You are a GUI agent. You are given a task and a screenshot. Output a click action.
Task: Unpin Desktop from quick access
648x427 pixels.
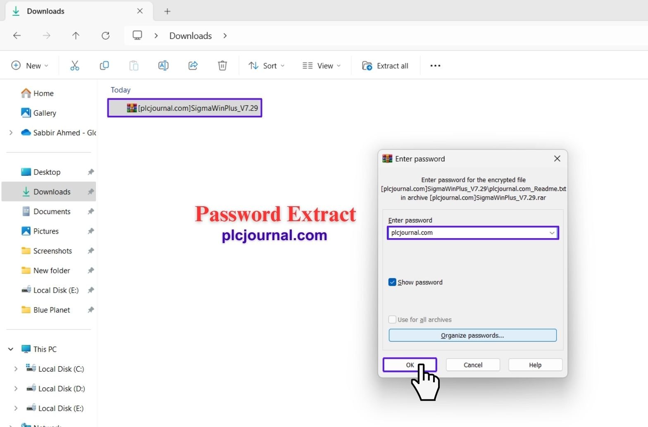point(91,172)
